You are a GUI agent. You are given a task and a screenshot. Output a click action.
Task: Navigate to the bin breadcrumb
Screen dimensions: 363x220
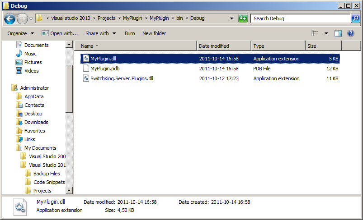click(x=179, y=18)
